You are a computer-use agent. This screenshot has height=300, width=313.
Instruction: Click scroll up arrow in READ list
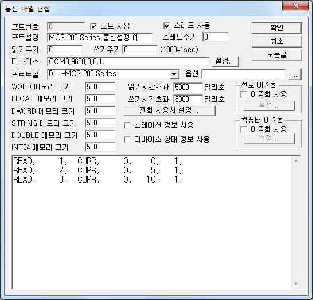[x=296, y=161]
